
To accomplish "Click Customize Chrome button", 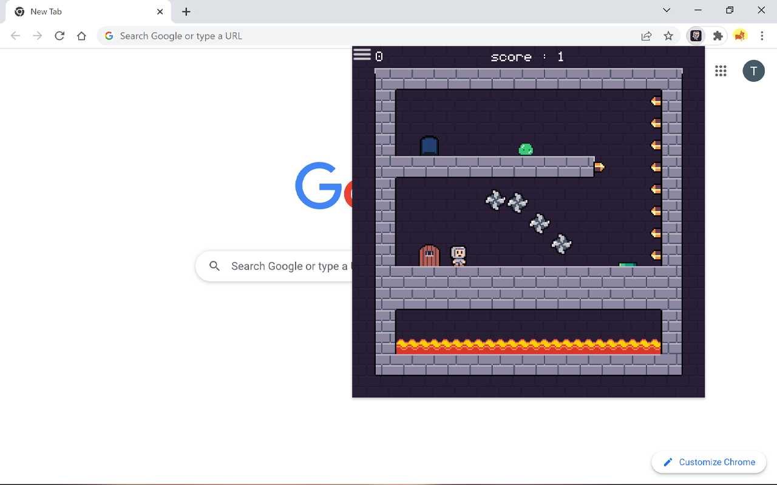I will click(709, 462).
